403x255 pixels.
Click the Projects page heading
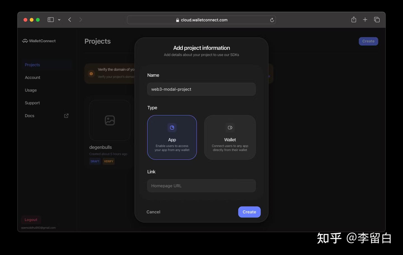[x=98, y=41]
